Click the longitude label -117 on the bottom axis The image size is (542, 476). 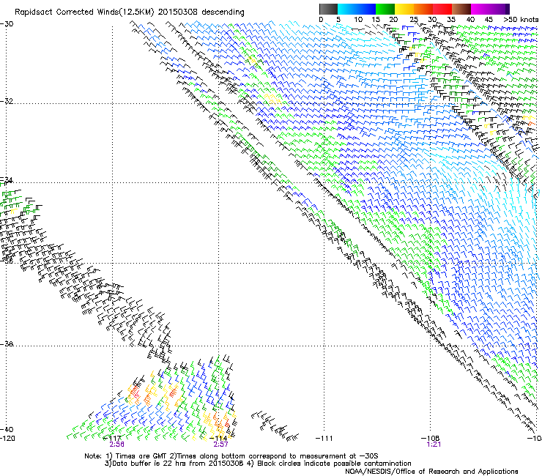[113, 439]
